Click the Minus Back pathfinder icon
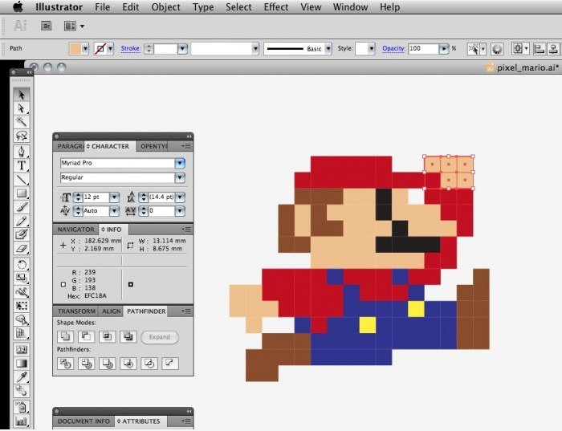562x431 pixels. 170,364
